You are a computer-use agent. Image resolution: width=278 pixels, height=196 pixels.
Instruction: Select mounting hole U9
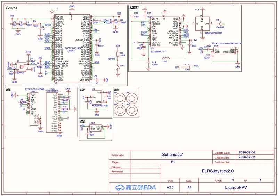[120, 110]
